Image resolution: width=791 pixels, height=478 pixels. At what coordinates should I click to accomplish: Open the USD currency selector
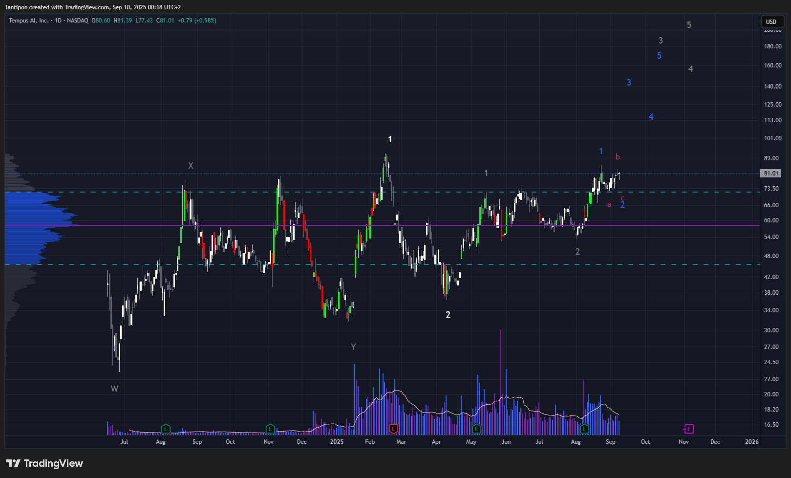[x=771, y=22]
